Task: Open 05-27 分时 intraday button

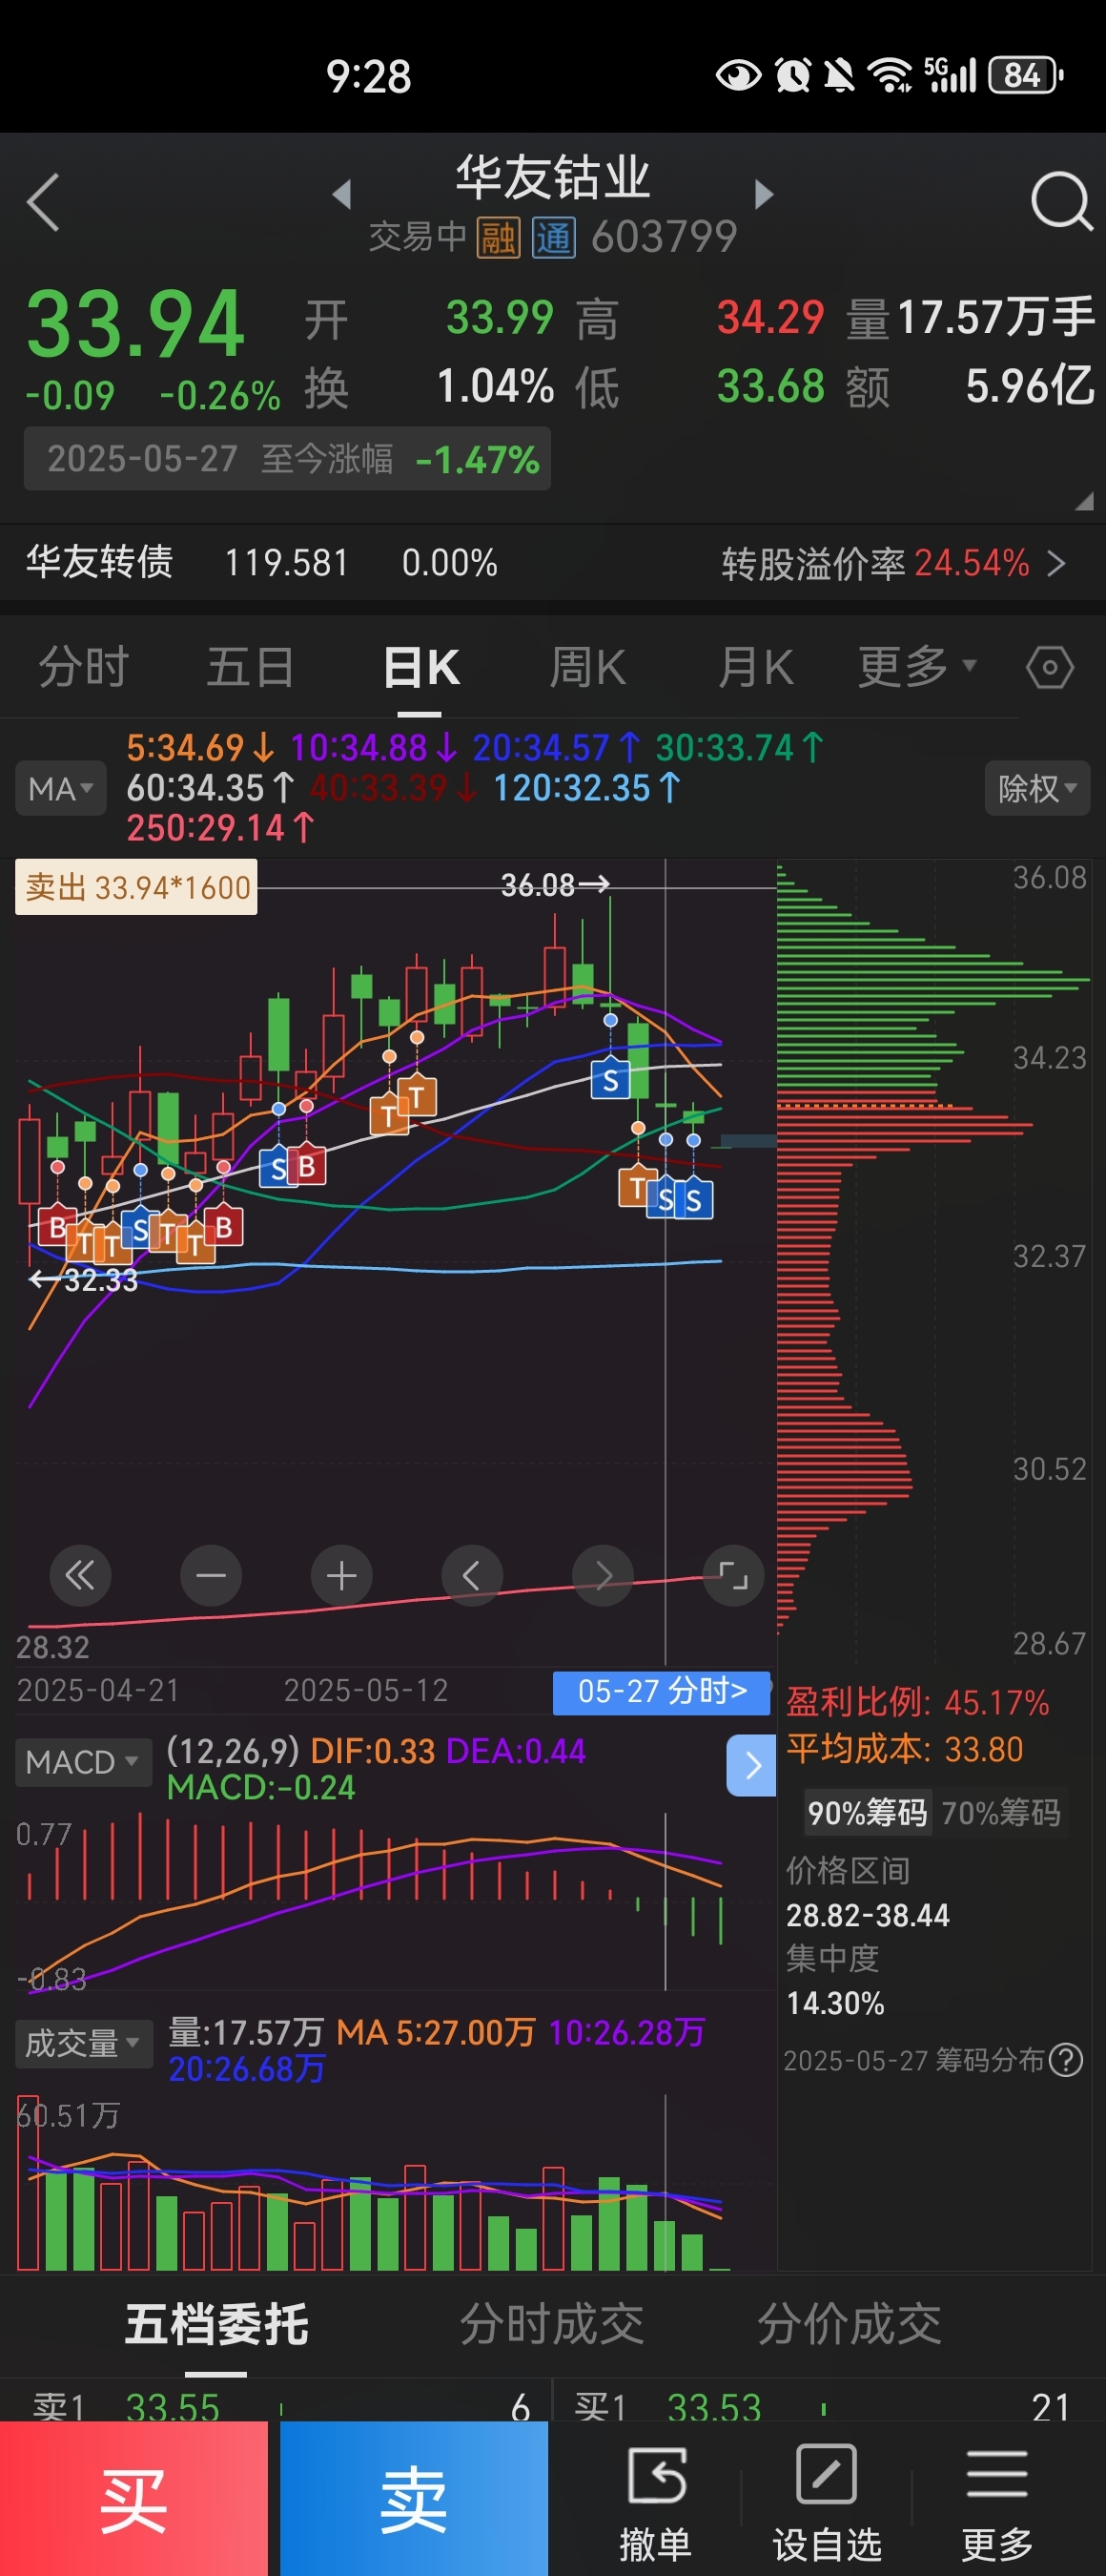Action: pos(663,1692)
